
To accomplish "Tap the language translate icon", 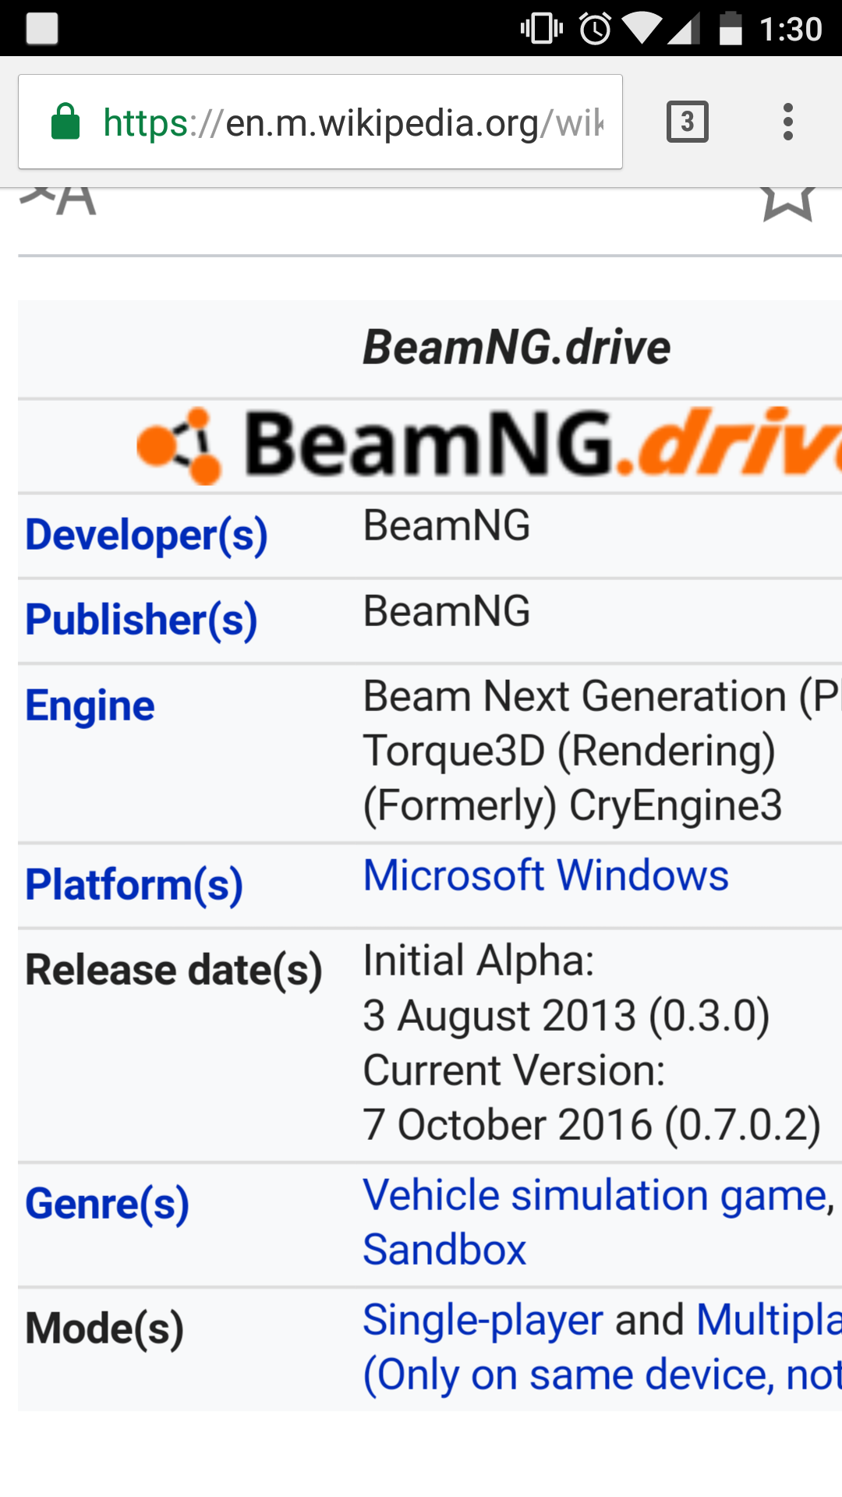I will (59, 200).
